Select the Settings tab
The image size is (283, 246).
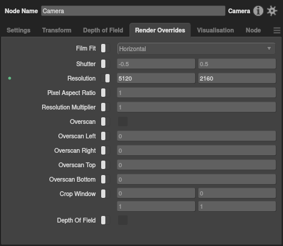[x=19, y=30]
